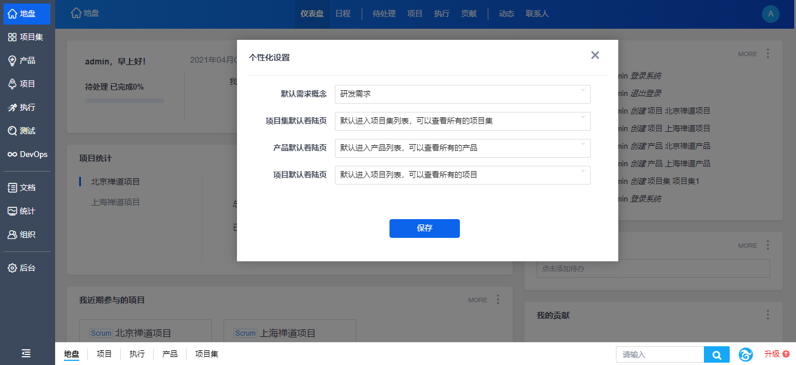Click the 保存 button

pos(424,228)
